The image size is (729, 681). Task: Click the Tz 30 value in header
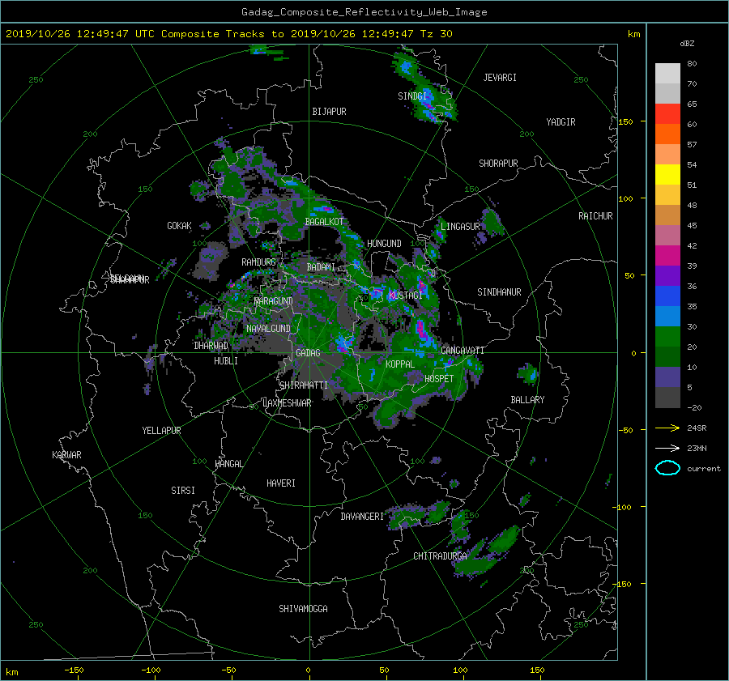436,34
